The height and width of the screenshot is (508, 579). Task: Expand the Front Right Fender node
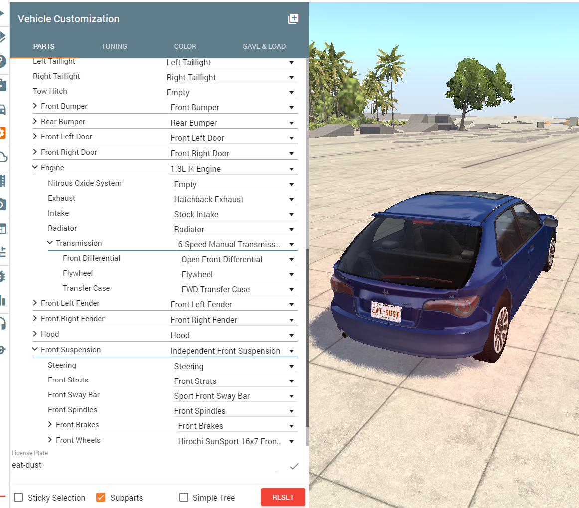(x=35, y=318)
